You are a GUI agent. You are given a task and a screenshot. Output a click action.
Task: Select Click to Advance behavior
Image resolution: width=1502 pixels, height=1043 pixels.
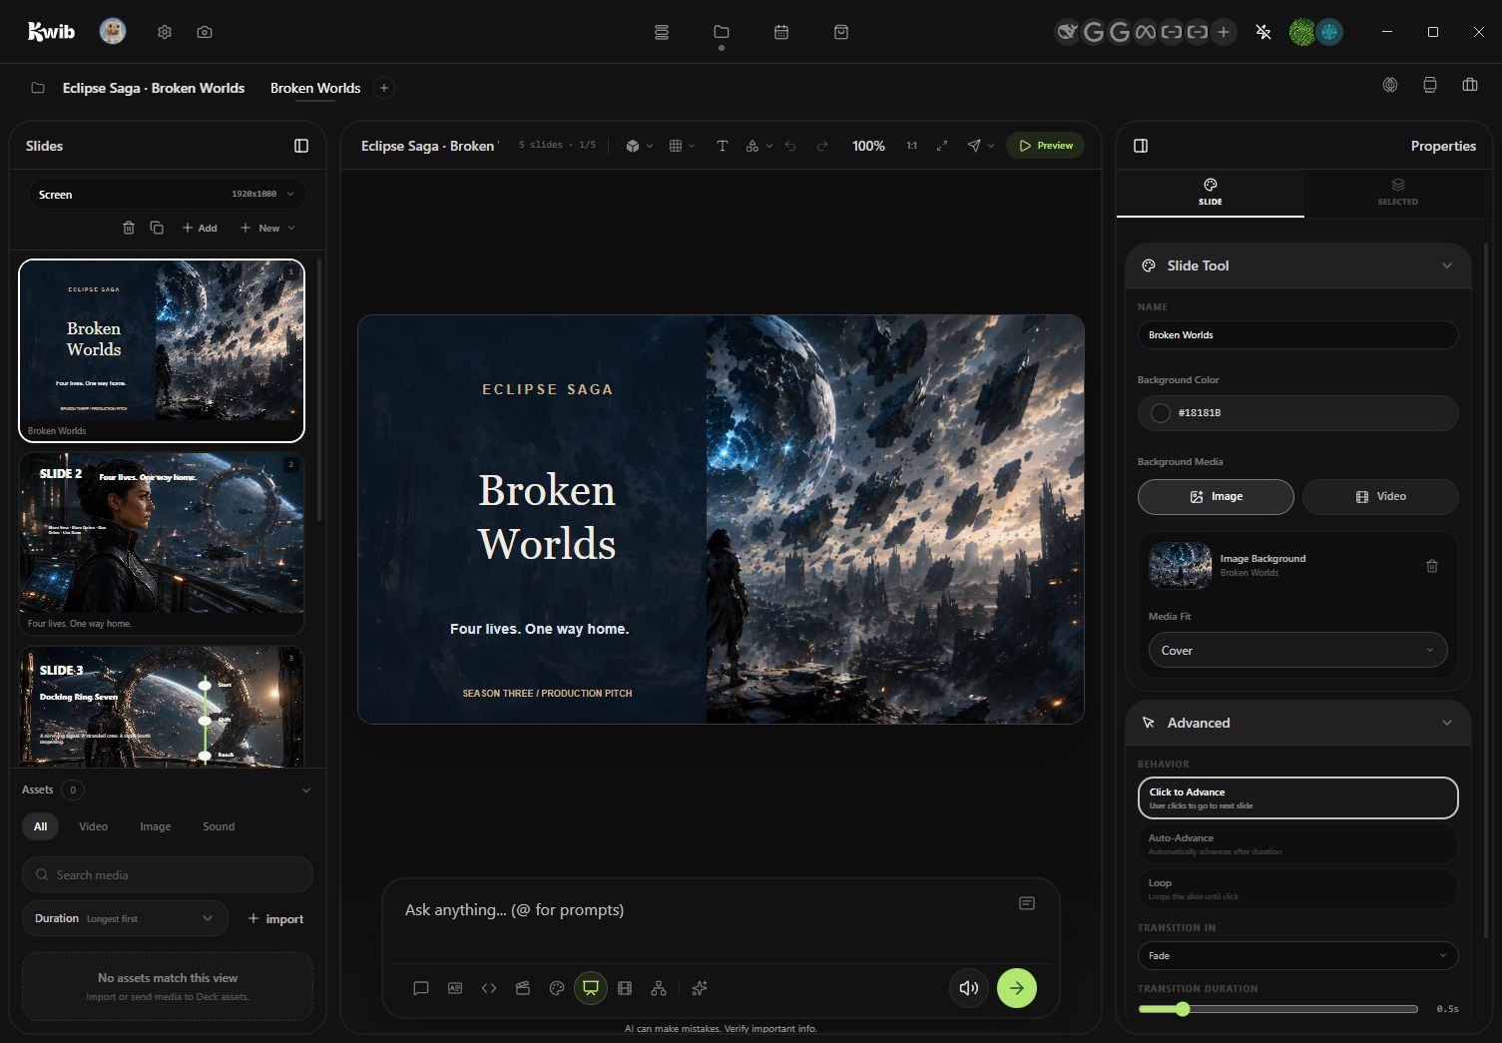(x=1298, y=797)
